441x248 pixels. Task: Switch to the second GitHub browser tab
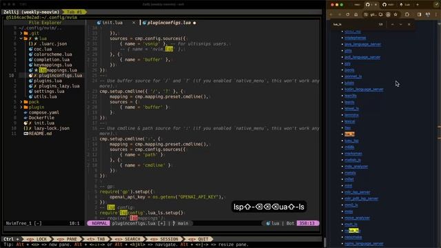click(x=388, y=5)
